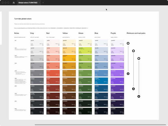Pick the darkest blue swatch
The width and height of the screenshot is (168, 126).
tap(101, 111)
